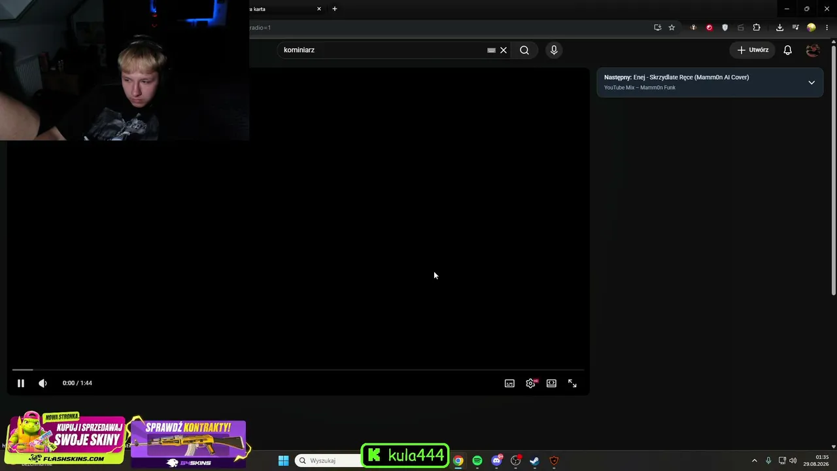Open system volume tray icon

tap(793, 461)
